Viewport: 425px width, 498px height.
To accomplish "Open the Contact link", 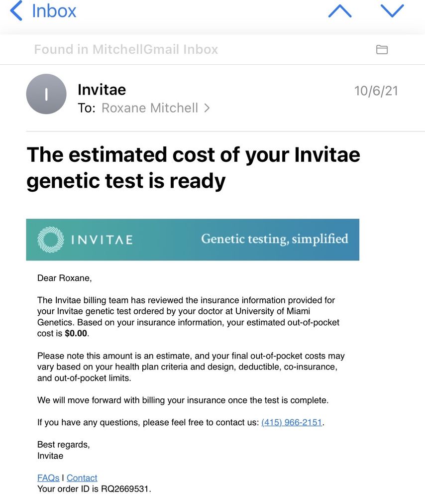I will coord(82,478).
